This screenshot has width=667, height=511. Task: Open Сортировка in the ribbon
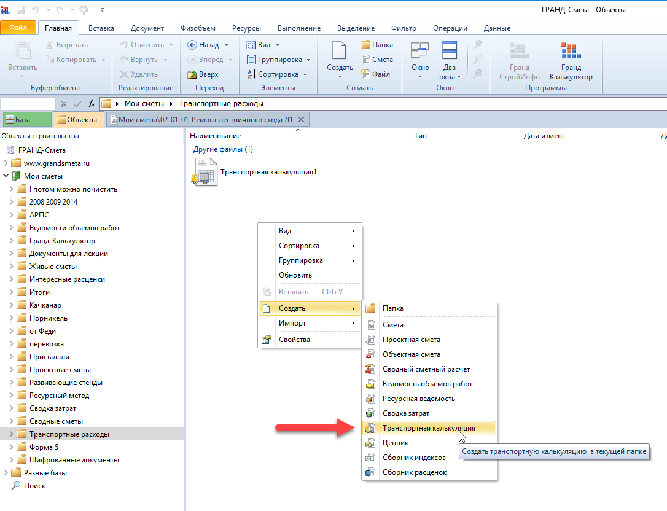(277, 74)
